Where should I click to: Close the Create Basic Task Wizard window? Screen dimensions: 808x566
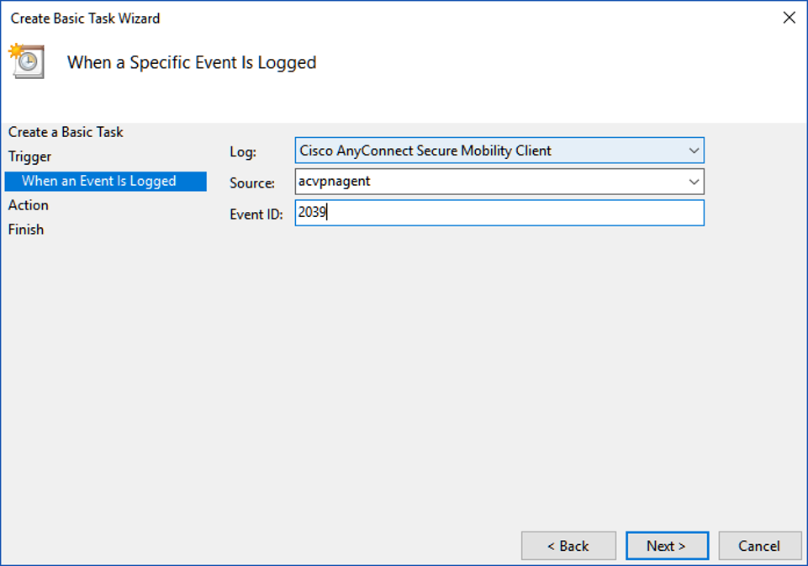pos(789,18)
